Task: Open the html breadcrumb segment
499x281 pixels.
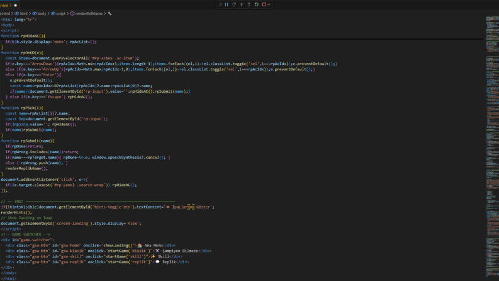Action: [x=21, y=14]
